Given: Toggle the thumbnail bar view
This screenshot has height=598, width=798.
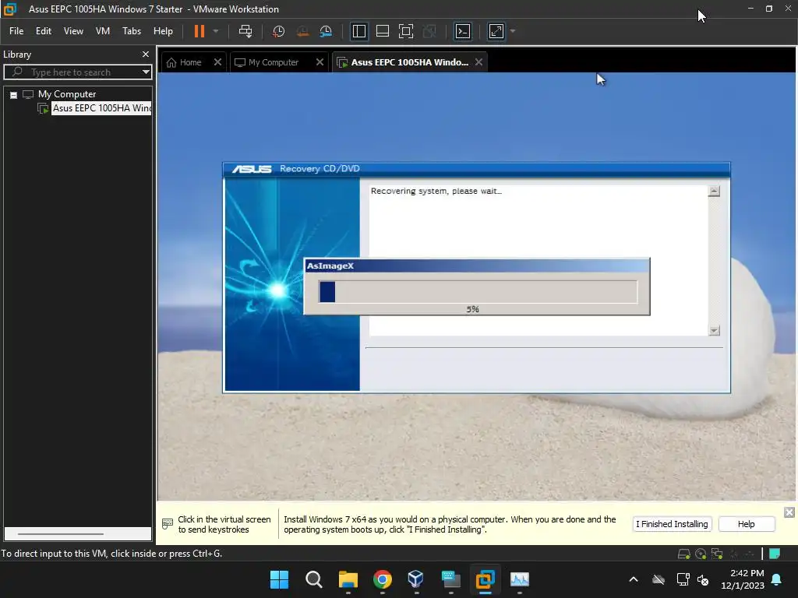Looking at the screenshot, I should tap(382, 31).
